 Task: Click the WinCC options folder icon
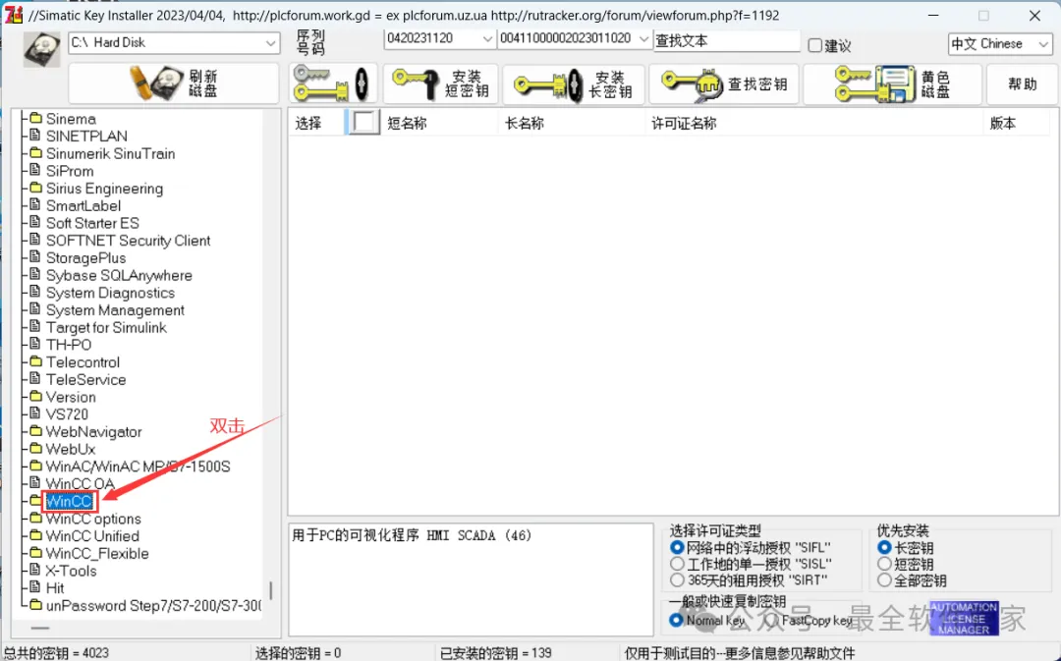pos(36,519)
